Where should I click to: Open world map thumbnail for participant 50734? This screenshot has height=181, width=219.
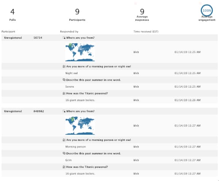(80, 52)
